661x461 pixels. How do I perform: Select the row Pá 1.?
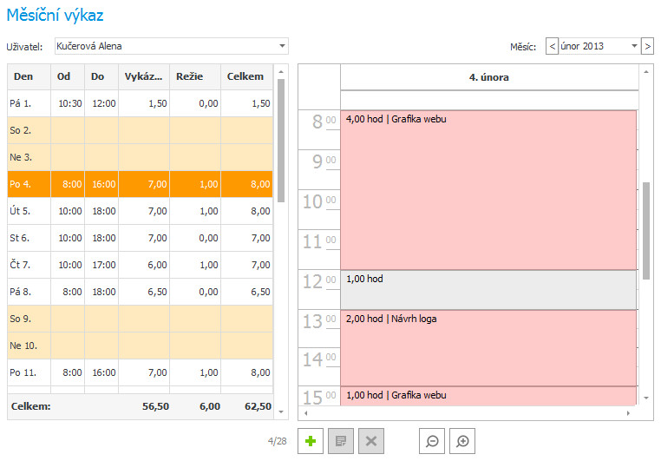(140, 103)
